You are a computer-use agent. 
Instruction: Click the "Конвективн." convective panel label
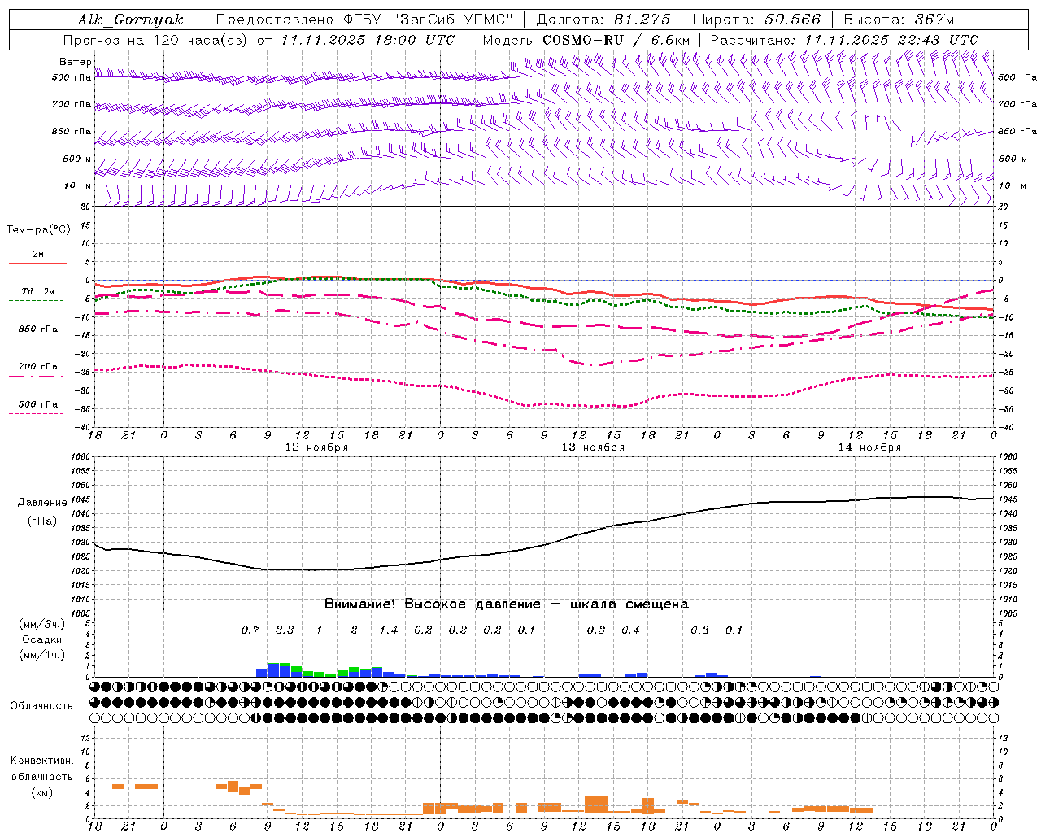click(41, 761)
